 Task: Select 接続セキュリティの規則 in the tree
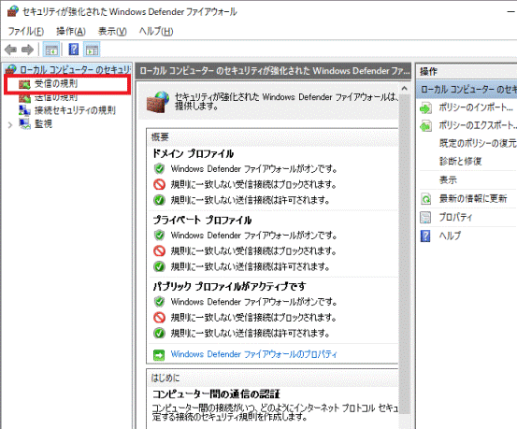[75, 110]
